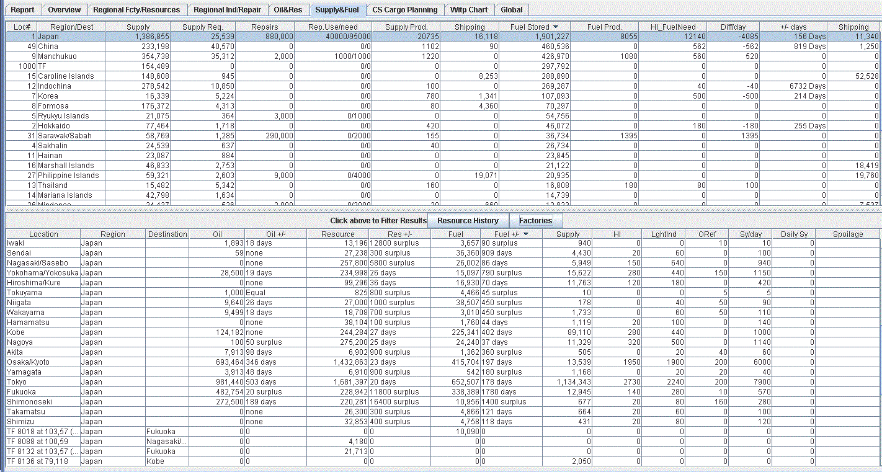Select the Nagoya location row

point(443,342)
